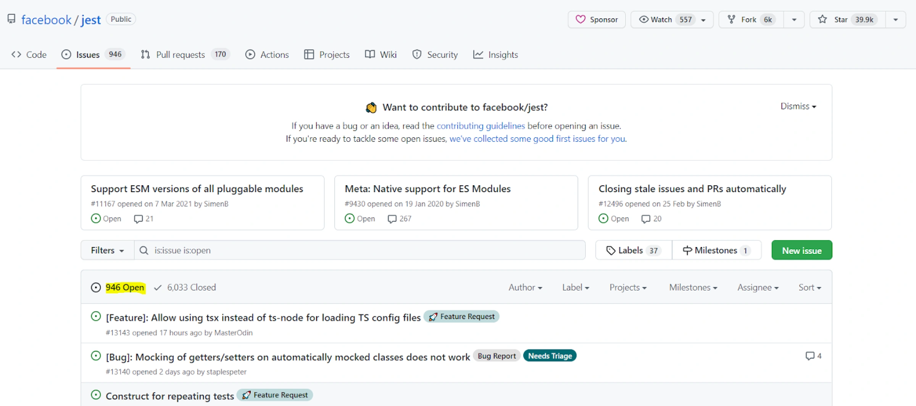Expand the Filters dropdown
Image resolution: width=916 pixels, height=406 pixels.
pos(107,250)
